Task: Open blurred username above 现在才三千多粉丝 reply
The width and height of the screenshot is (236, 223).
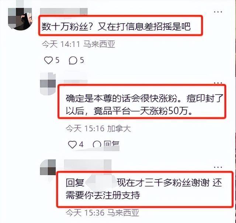Action: [x=88, y=165]
